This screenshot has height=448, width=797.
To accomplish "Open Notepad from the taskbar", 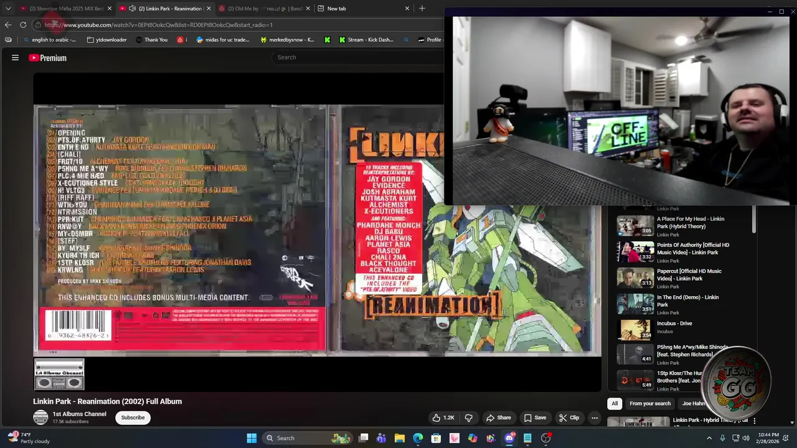I will [x=527, y=438].
